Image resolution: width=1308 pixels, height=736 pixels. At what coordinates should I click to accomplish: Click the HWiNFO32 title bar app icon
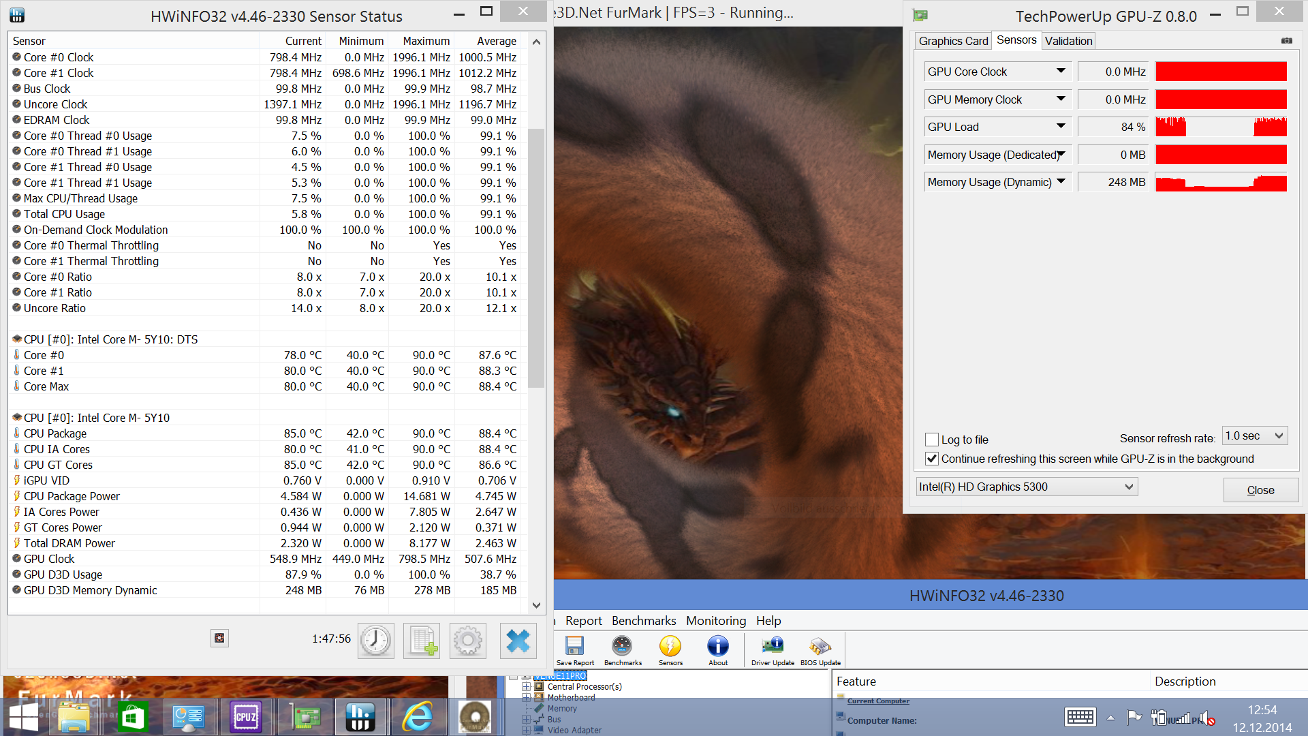coord(17,15)
